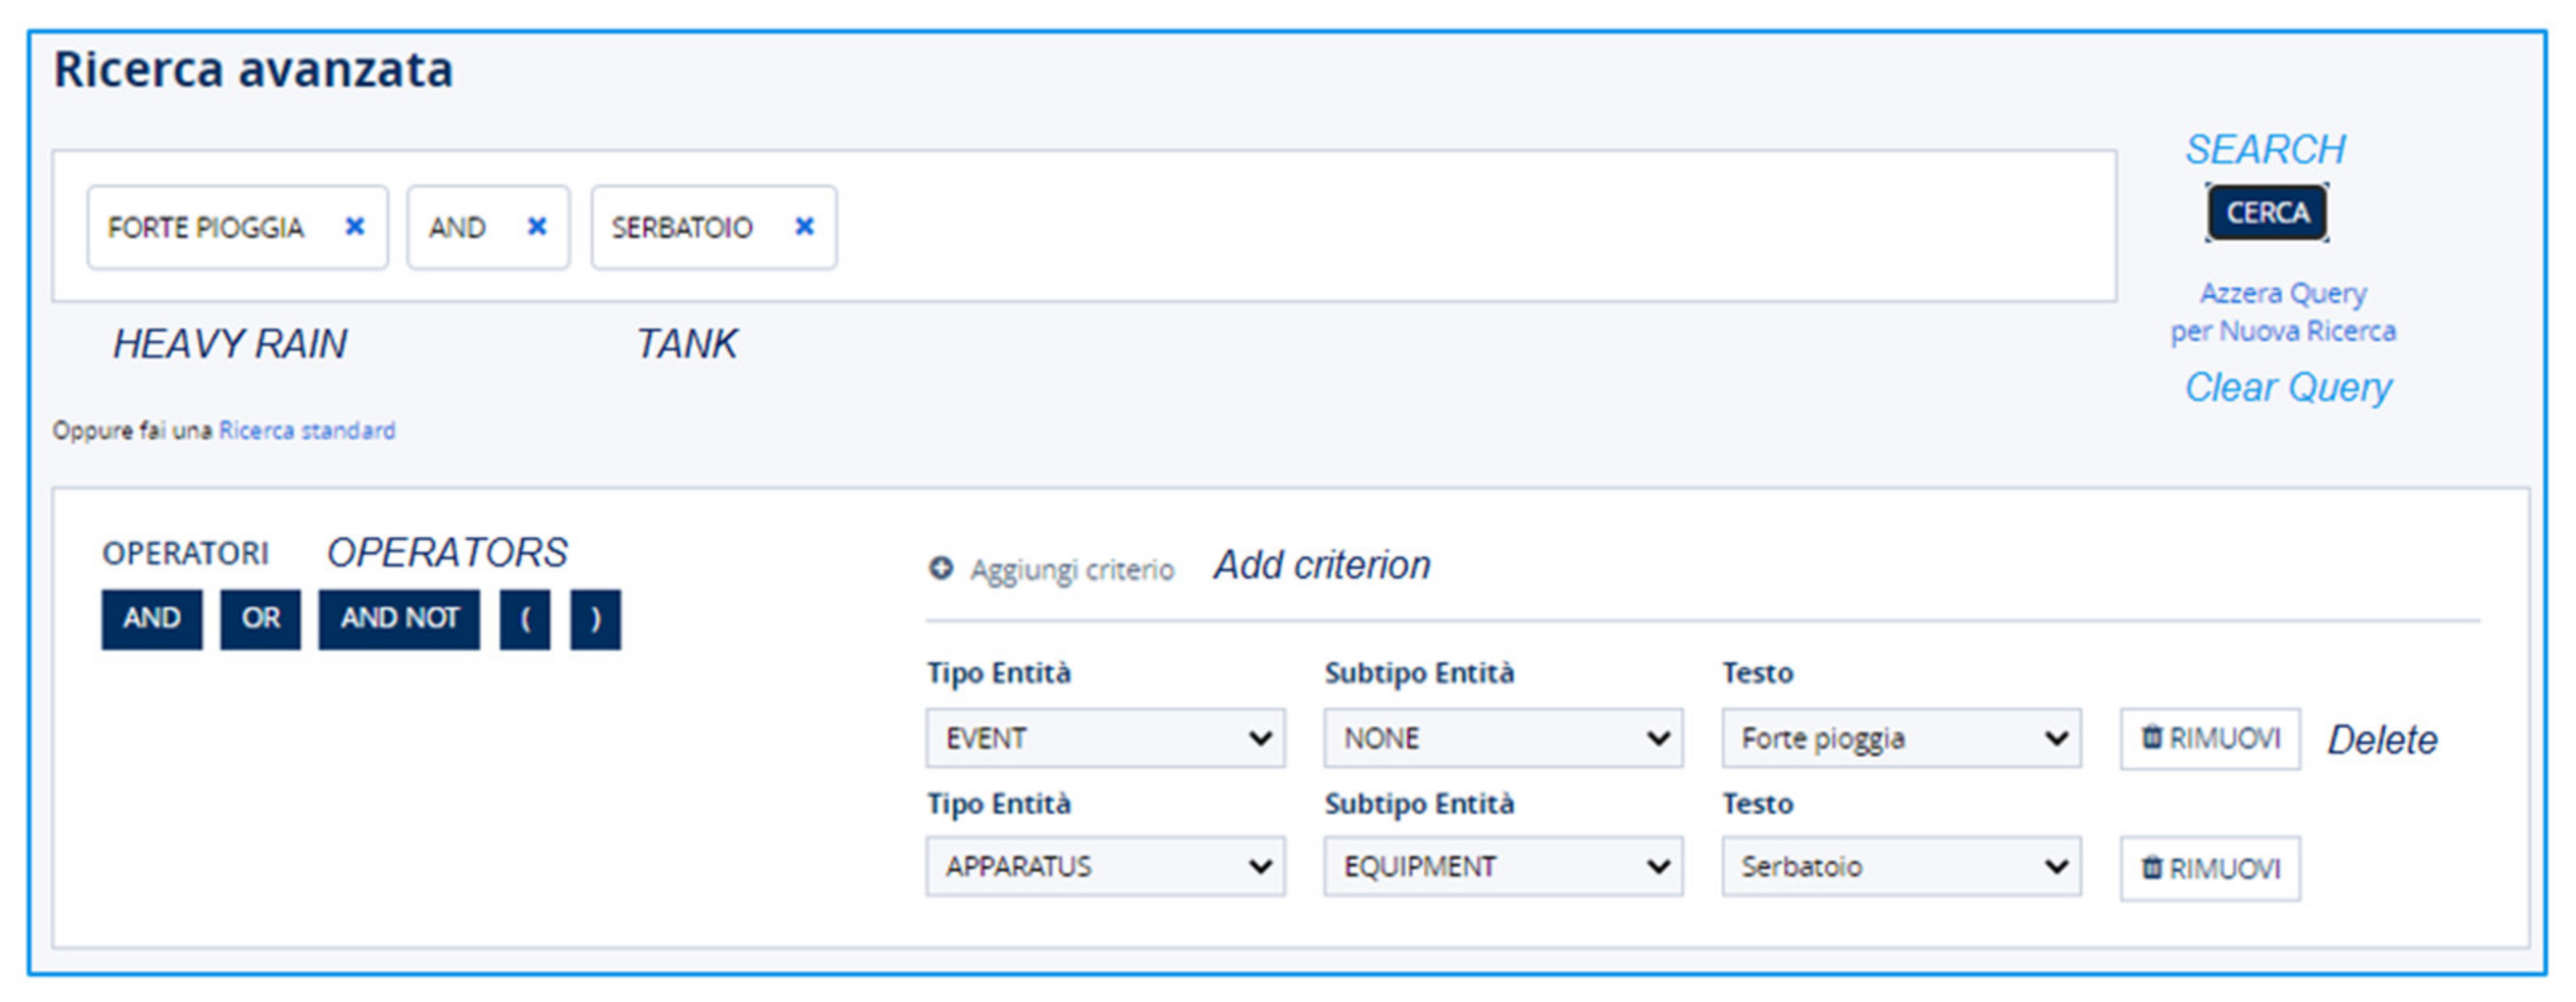Image resolution: width=2576 pixels, height=1002 pixels.
Task: Remove the SERBATOIO tag with its X
Action: pyautogui.click(x=804, y=227)
